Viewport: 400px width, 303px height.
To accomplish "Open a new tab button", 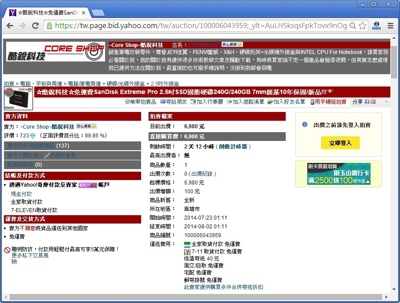I will tap(98, 12).
